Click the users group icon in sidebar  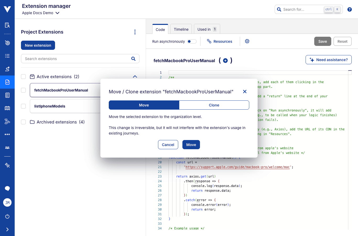pyautogui.click(x=7, y=148)
